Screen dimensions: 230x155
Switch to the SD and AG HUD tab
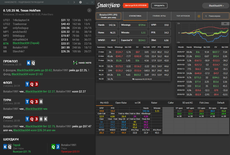(188, 103)
